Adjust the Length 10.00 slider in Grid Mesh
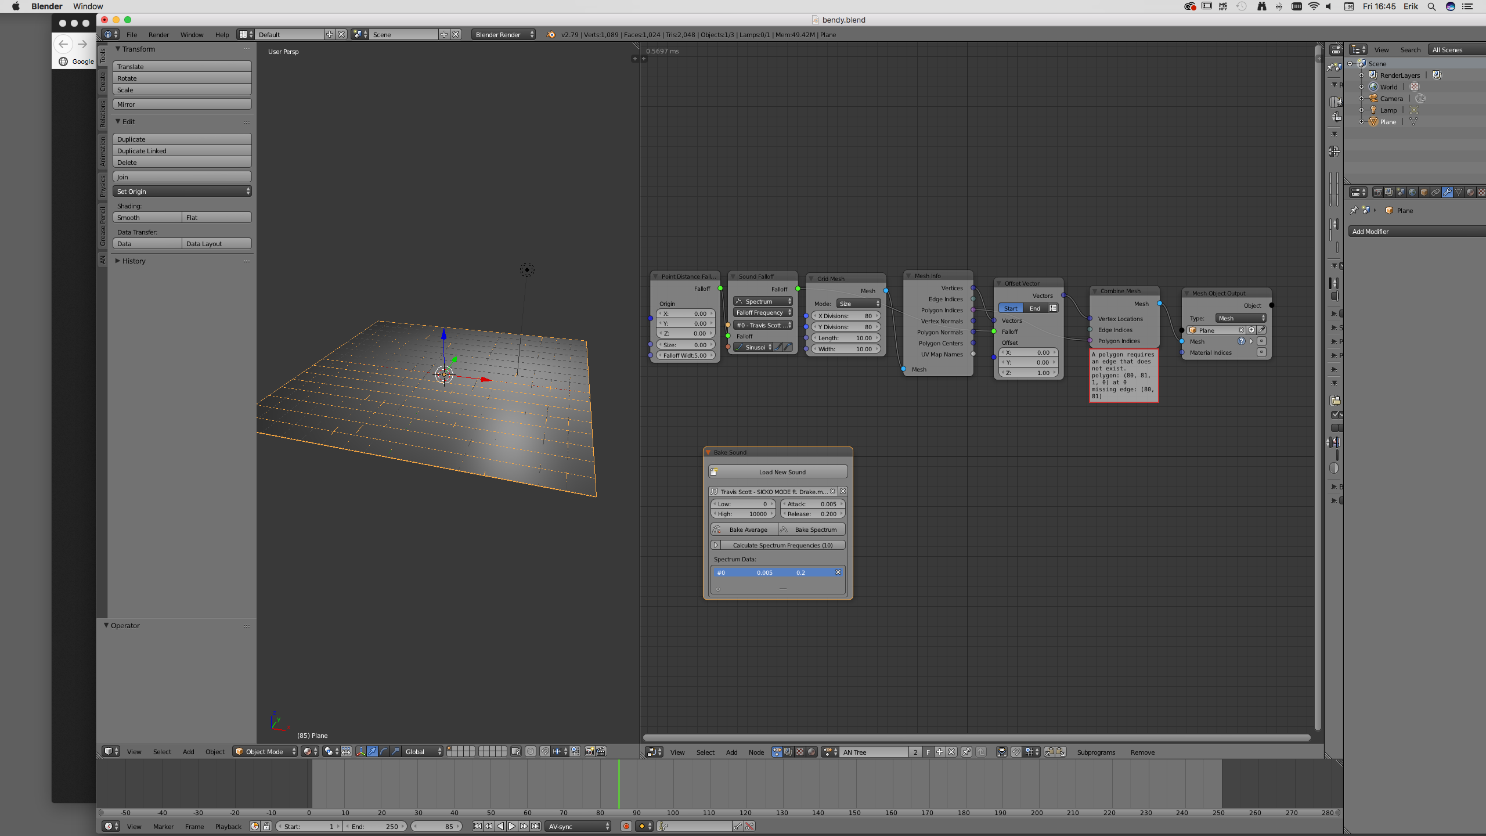The width and height of the screenshot is (1486, 836). point(846,338)
